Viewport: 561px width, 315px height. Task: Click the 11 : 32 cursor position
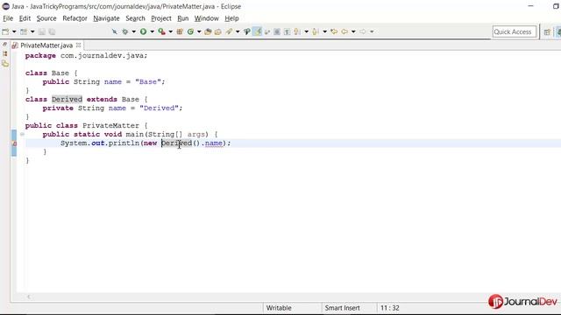coord(389,308)
